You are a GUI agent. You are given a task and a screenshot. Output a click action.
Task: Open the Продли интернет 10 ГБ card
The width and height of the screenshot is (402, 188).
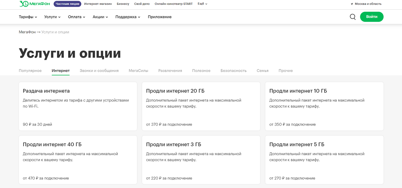(324, 106)
